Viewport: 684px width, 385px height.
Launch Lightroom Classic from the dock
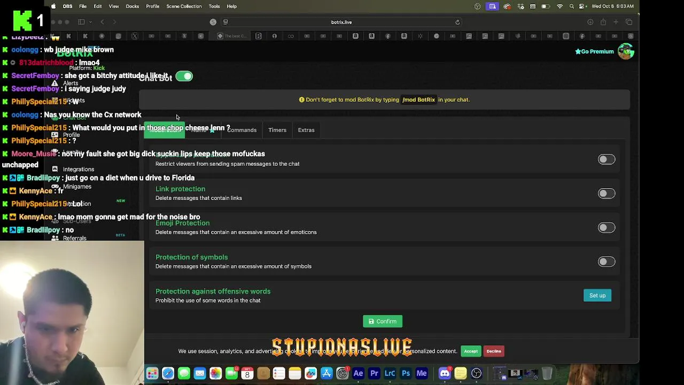(390, 373)
